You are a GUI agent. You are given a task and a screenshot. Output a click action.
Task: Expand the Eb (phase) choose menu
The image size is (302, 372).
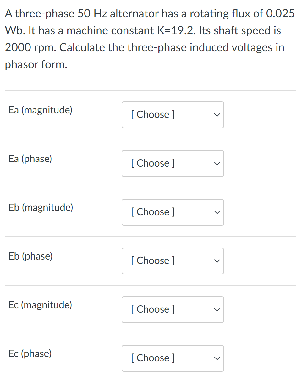(173, 261)
